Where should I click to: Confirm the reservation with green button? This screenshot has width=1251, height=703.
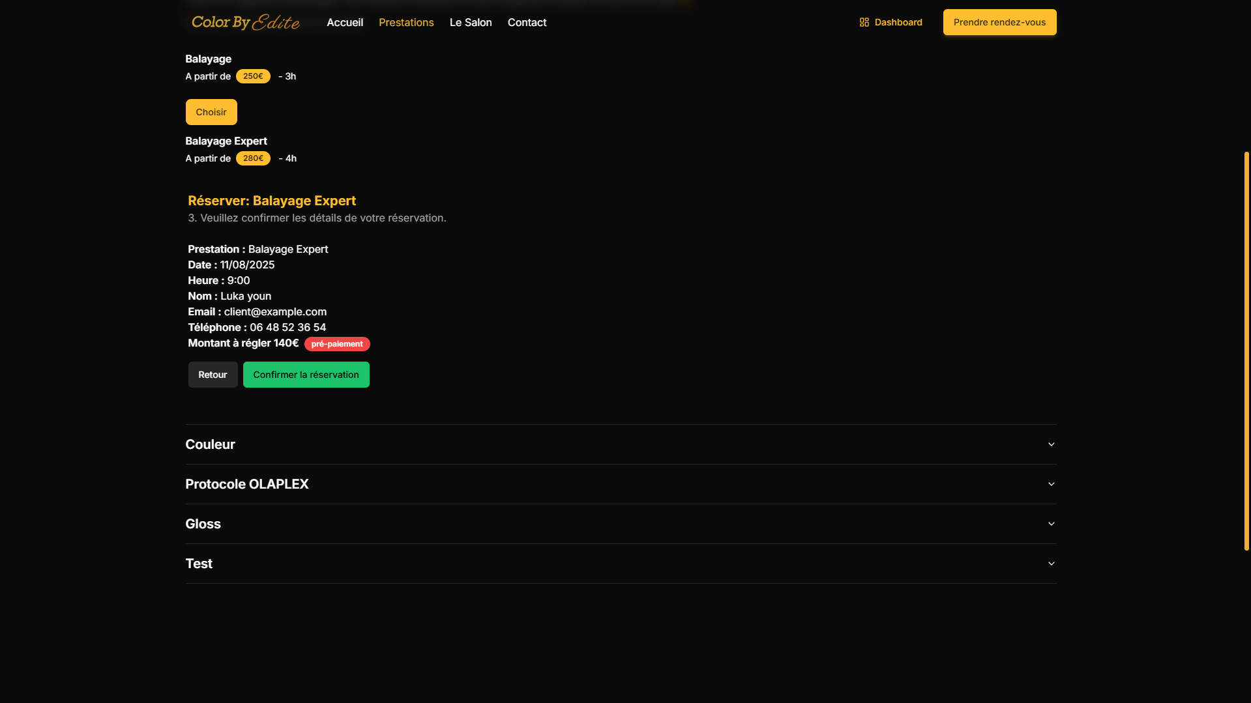(x=306, y=375)
